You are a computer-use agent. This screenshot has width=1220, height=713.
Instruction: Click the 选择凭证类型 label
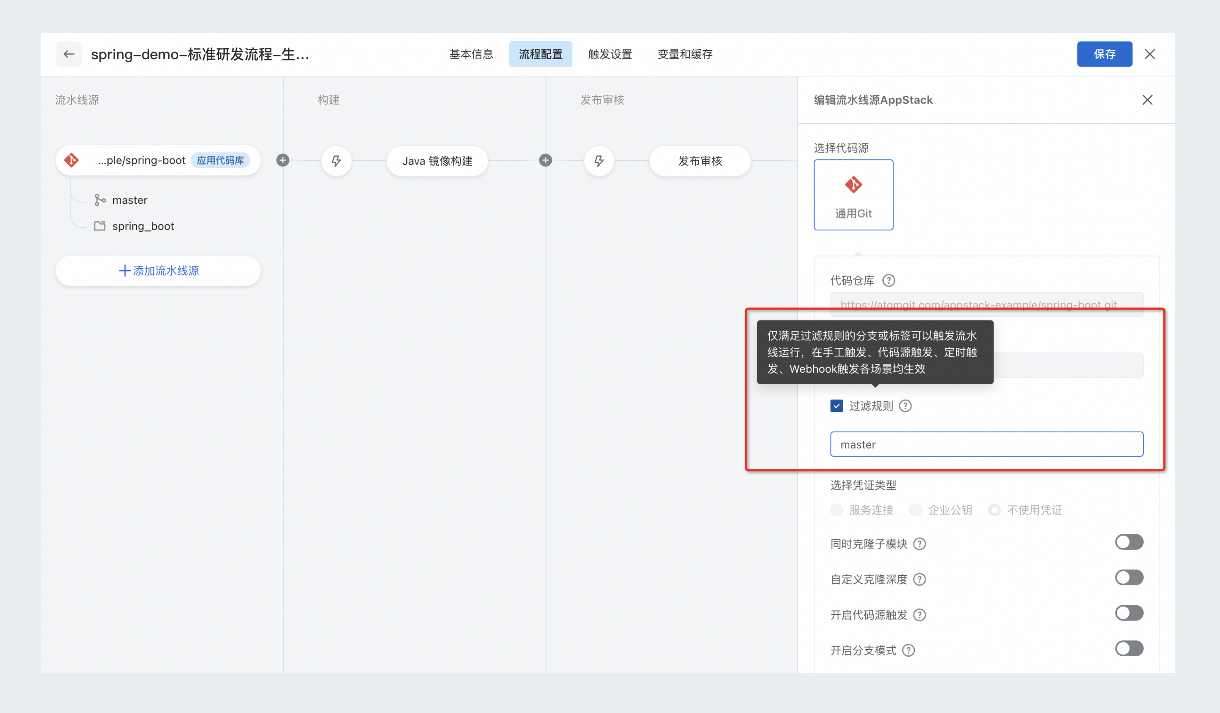click(863, 485)
